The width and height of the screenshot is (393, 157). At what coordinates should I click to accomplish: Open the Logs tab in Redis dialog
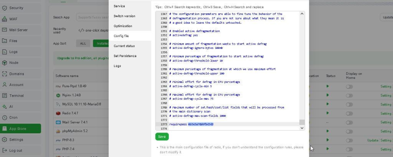point(130,66)
